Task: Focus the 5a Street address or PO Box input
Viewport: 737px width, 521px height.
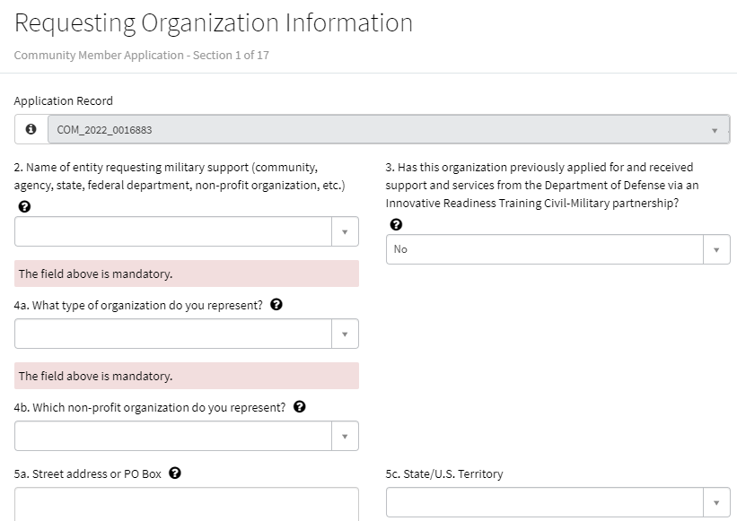Action: [186, 504]
